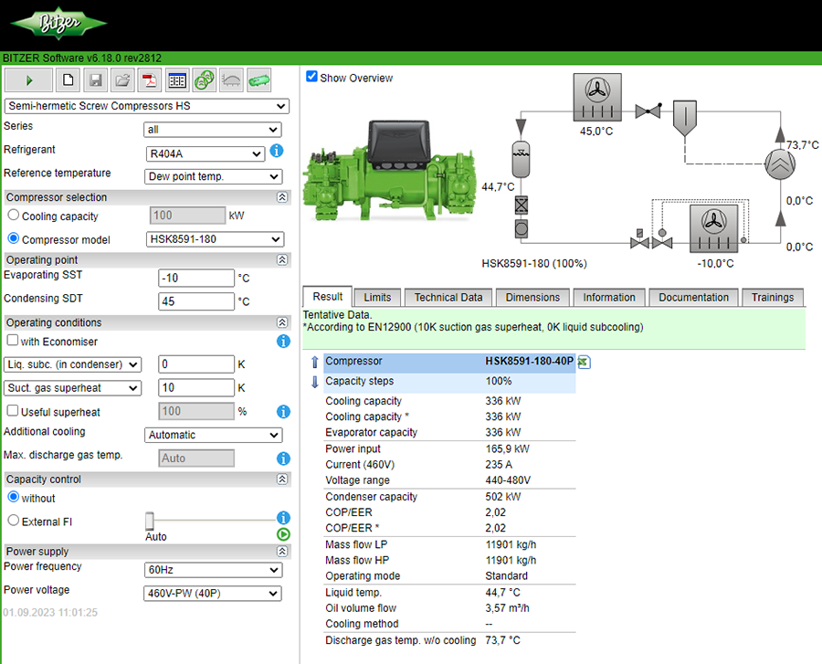The image size is (822, 664).
Task: Open Power frequency 60Hz dropdown
Action: pyautogui.click(x=214, y=570)
